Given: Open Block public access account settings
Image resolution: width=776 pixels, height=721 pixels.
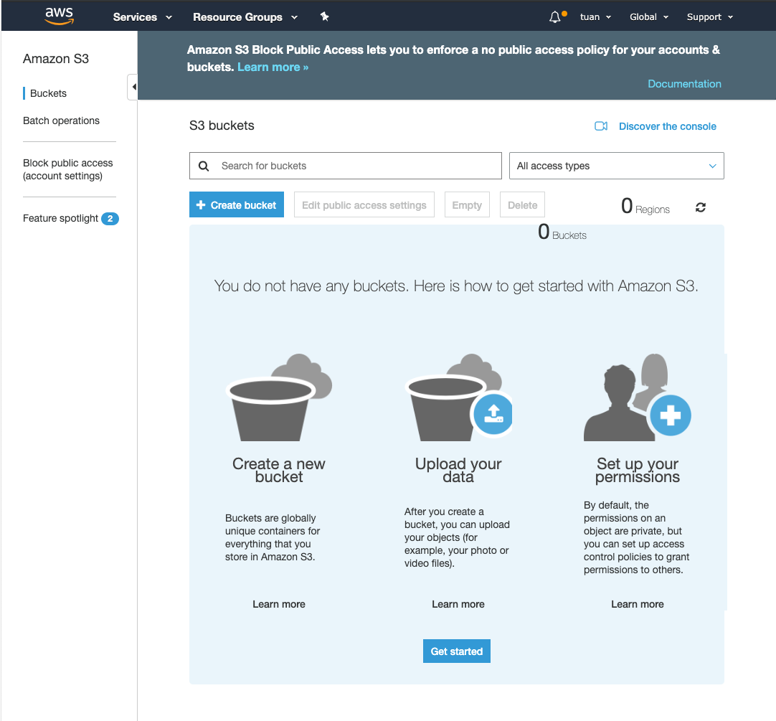Looking at the screenshot, I should (68, 169).
